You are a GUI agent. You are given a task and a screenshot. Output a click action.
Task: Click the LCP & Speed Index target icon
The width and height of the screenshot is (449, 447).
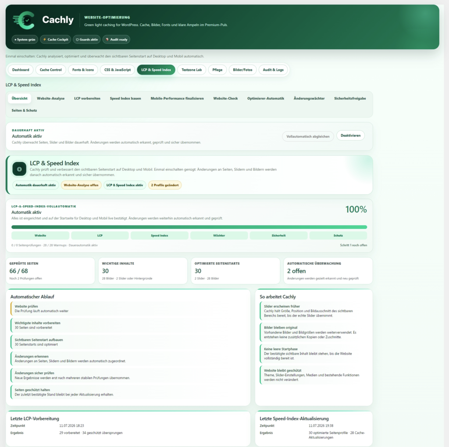tap(19, 169)
